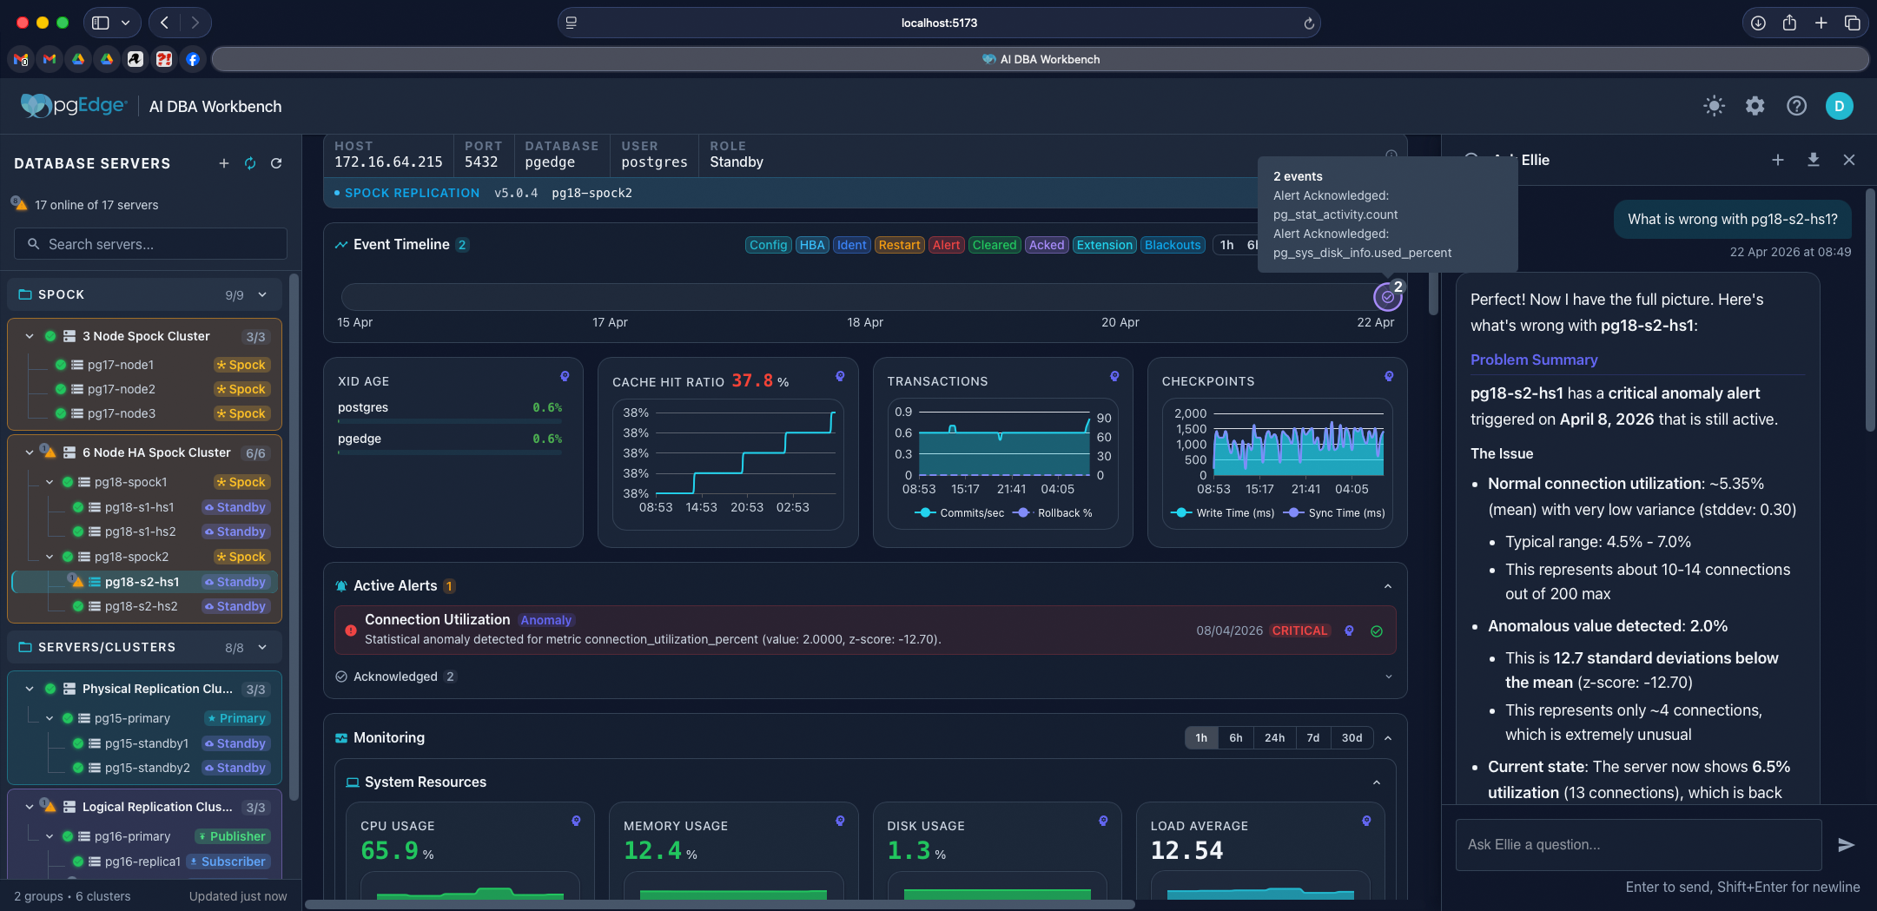Screen dimensions: 1877x911
Task: Toggle the Blackouts event filter chip
Action: [1172, 245]
